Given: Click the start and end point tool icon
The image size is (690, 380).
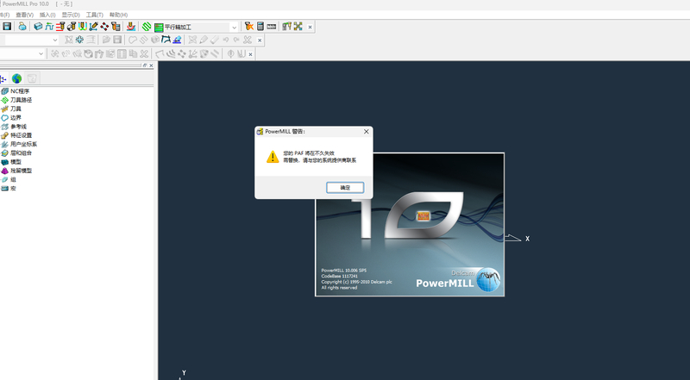Looking at the screenshot, I should [x=72, y=27].
